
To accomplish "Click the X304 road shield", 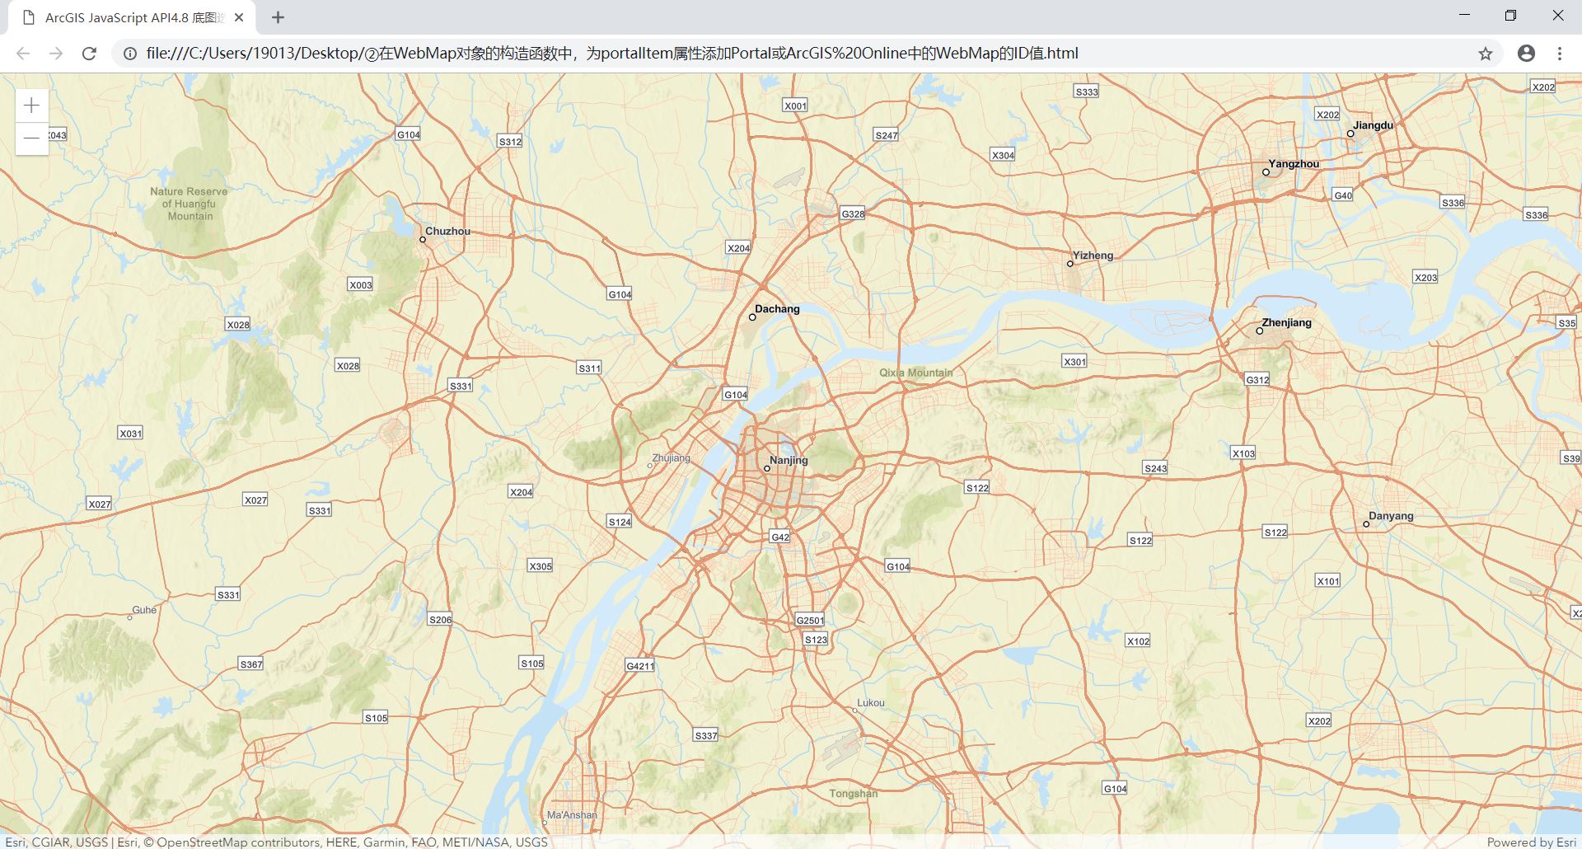I will 1003,155.
